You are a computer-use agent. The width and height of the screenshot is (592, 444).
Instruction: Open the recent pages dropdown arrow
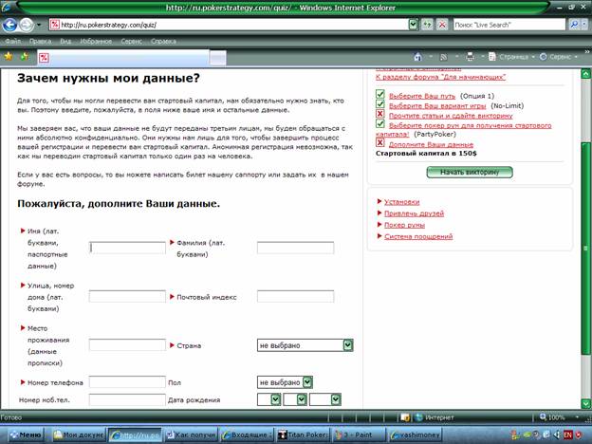39,26
